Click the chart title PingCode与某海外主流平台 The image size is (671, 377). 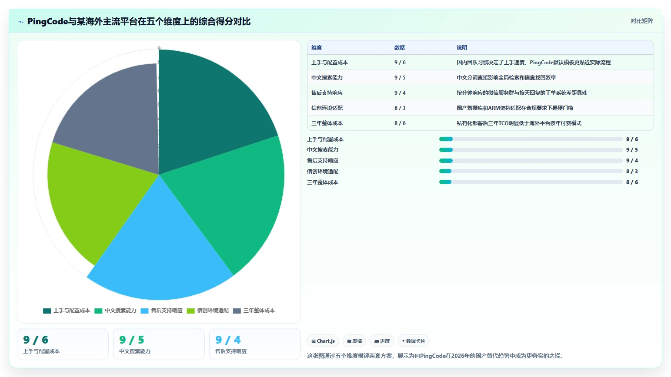(139, 22)
